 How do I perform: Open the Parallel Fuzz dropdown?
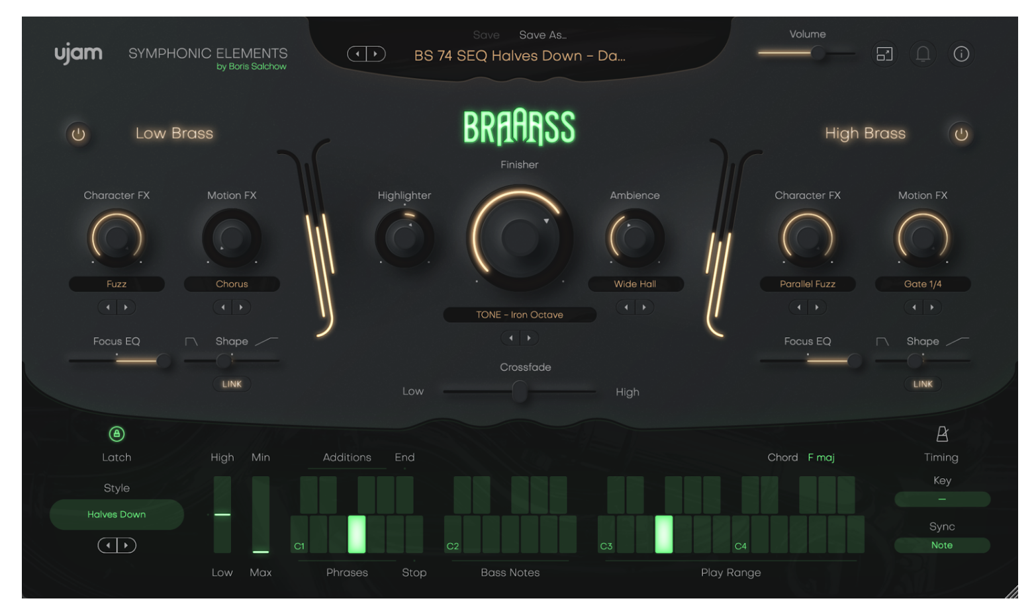pyautogui.click(x=808, y=284)
